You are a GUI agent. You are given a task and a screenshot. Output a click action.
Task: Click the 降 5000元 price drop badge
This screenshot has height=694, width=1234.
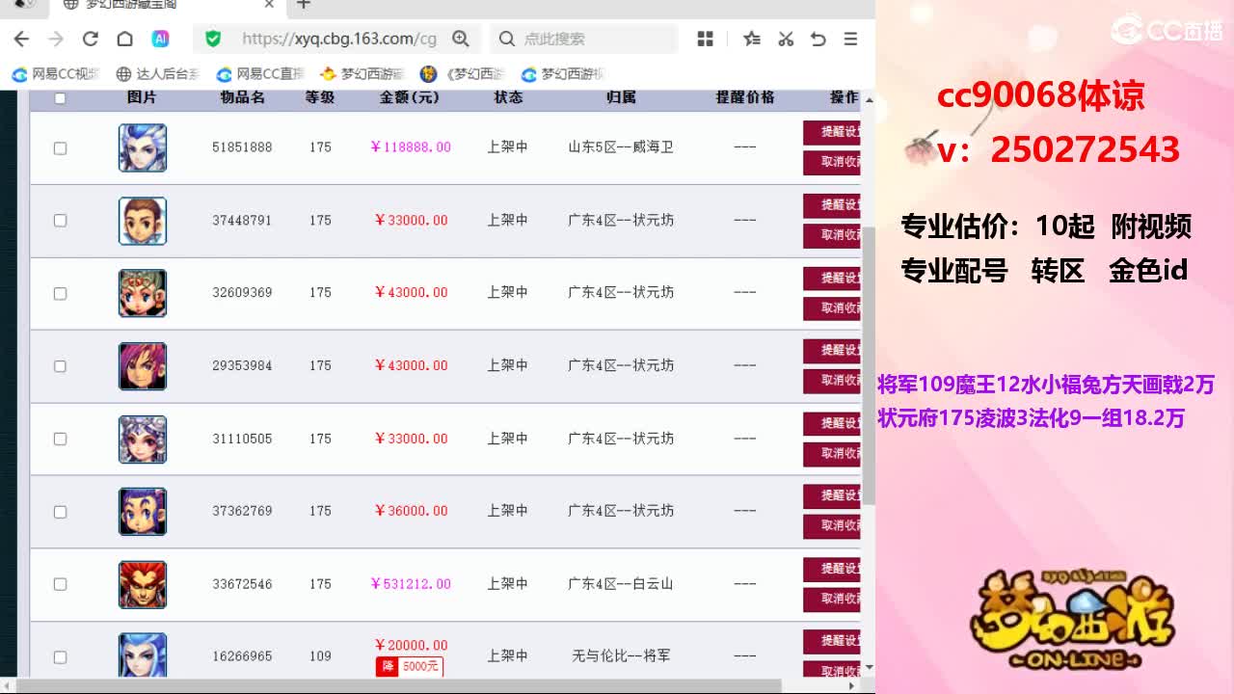coord(409,665)
